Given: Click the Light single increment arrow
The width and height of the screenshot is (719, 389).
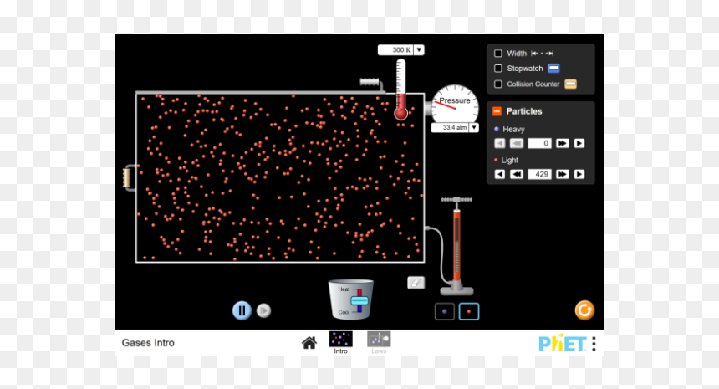Looking at the screenshot, I should coord(579,174).
